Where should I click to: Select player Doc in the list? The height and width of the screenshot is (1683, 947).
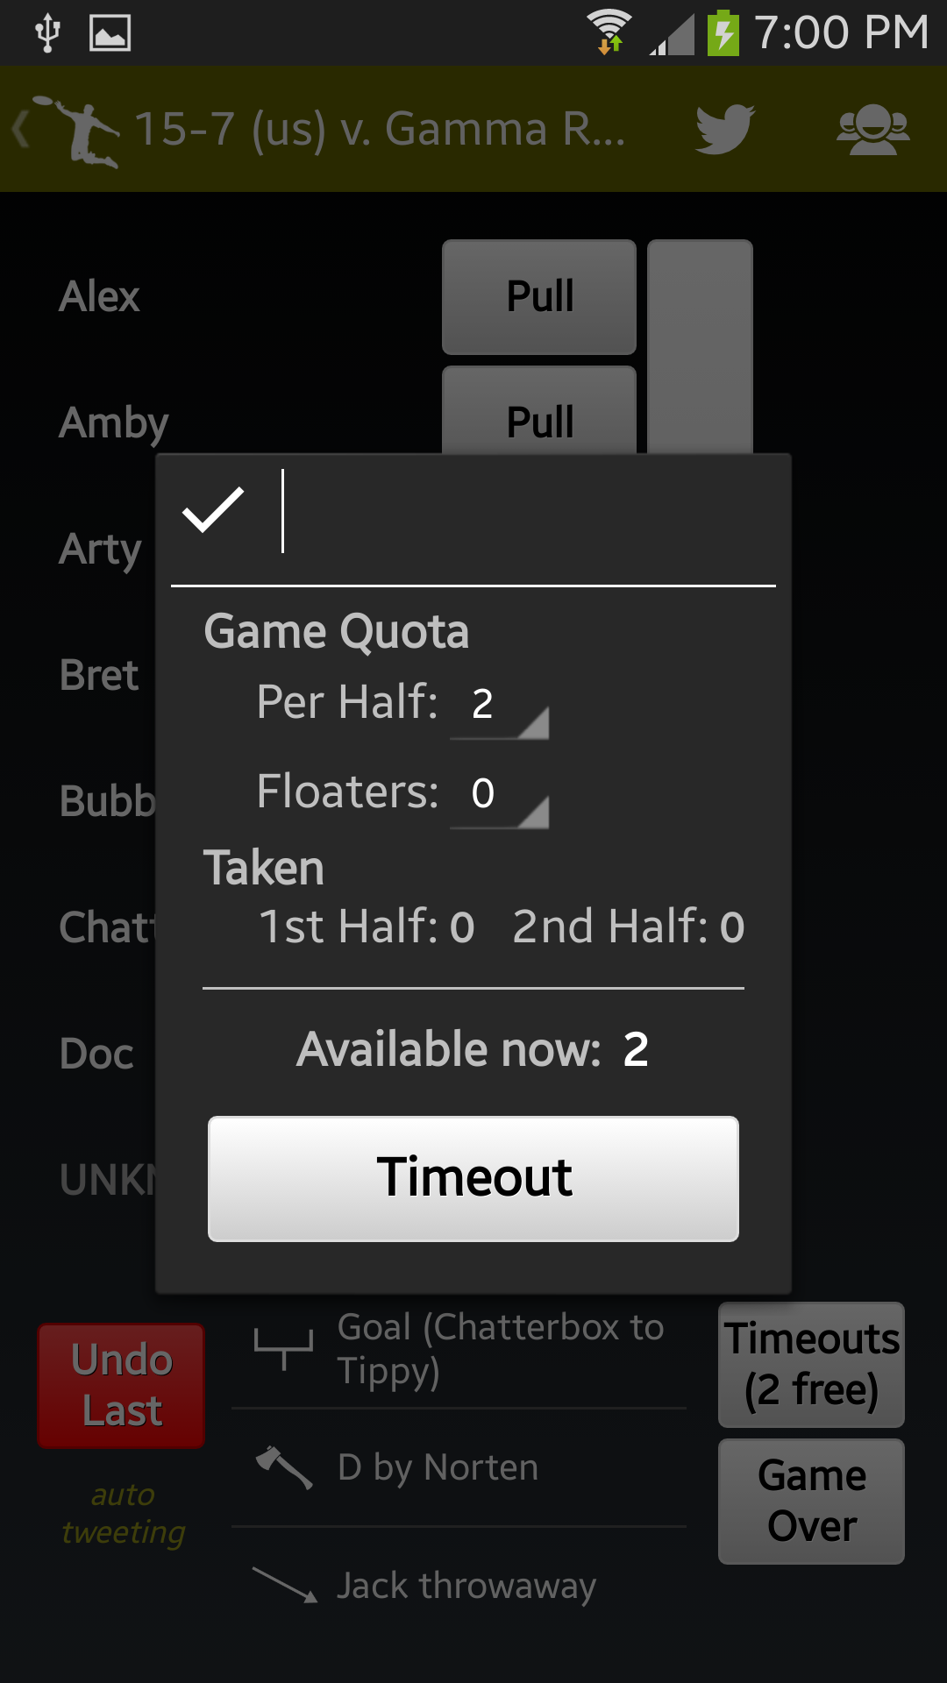96,1054
